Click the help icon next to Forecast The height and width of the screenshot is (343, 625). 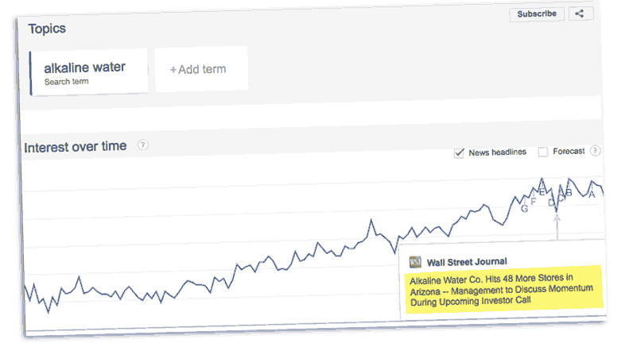(595, 151)
